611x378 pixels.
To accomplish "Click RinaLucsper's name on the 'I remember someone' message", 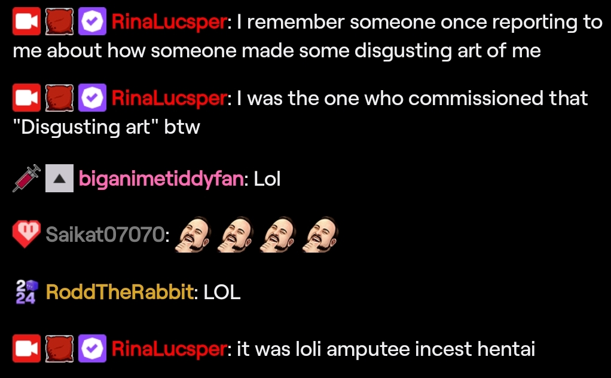I will [169, 22].
